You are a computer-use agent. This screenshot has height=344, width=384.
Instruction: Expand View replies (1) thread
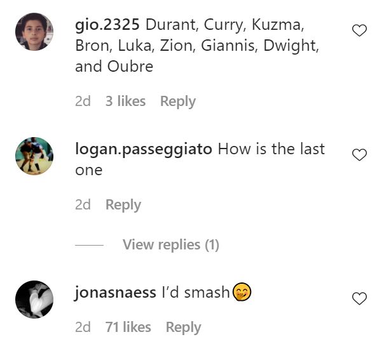tap(170, 244)
